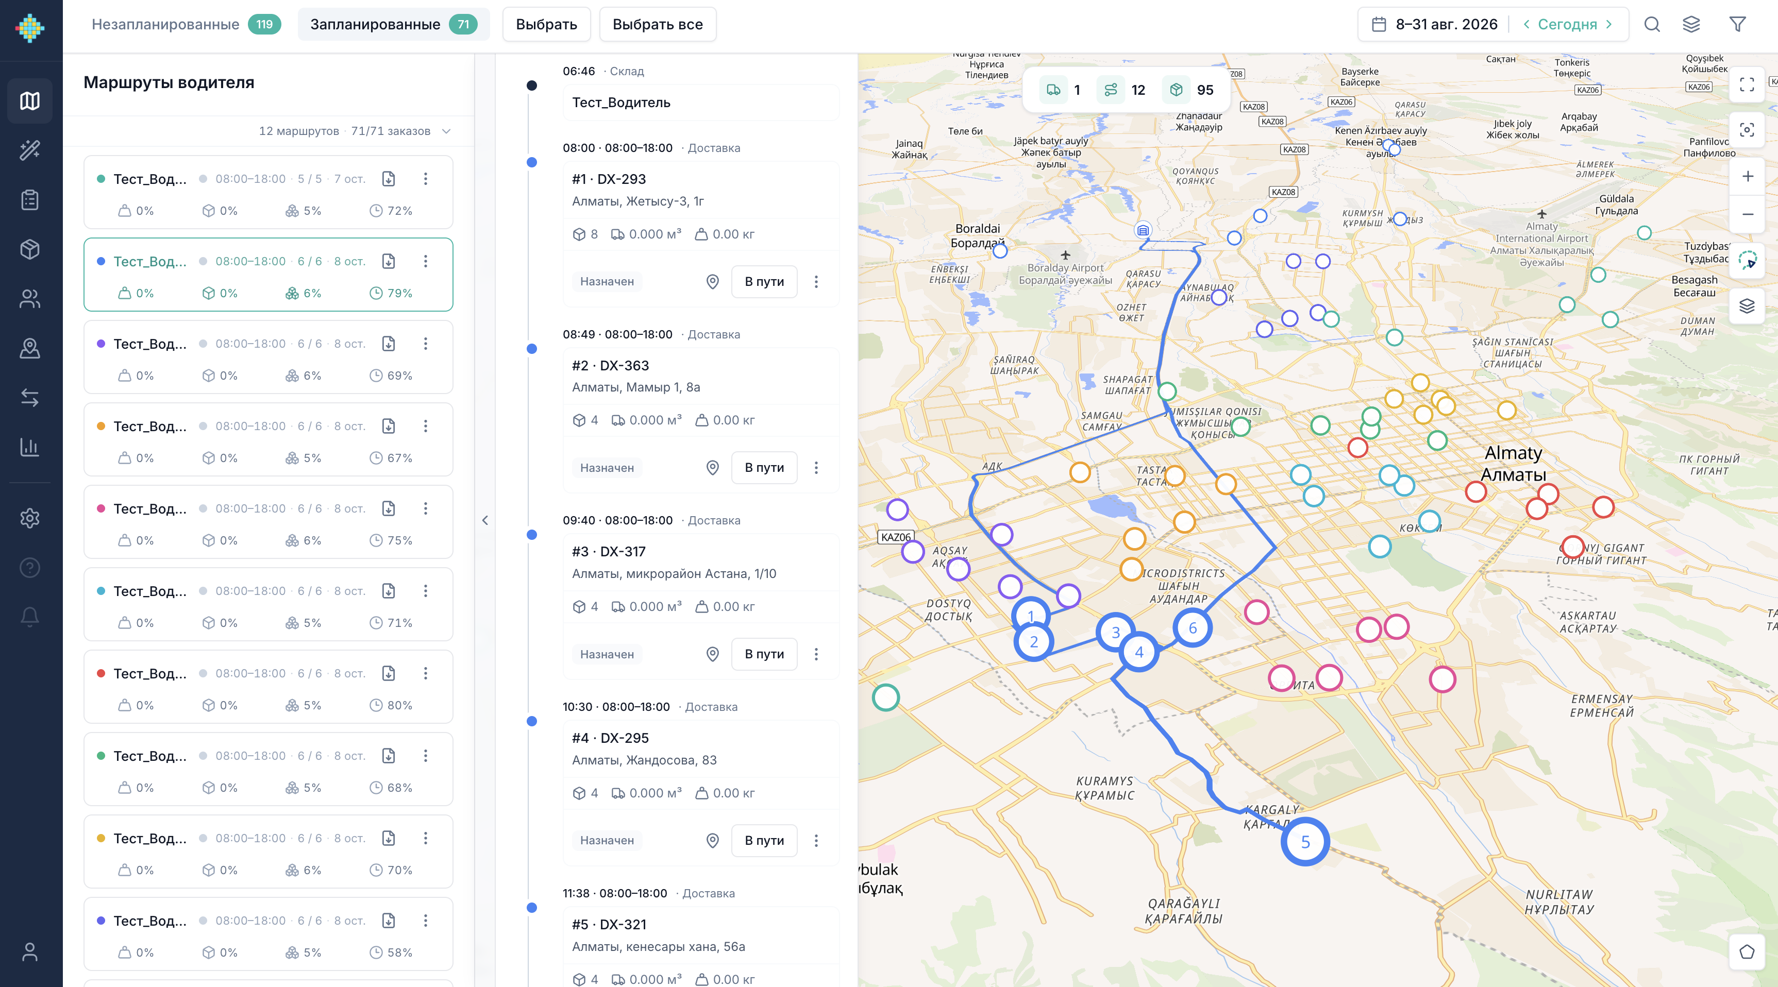Open the map view in the sidebar
This screenshot has height=987, width=1778.
[x=30, y=100]
